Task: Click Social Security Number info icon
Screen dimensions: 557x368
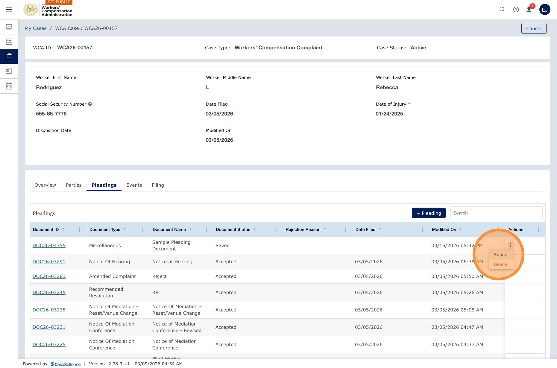Action: [90, 104]
